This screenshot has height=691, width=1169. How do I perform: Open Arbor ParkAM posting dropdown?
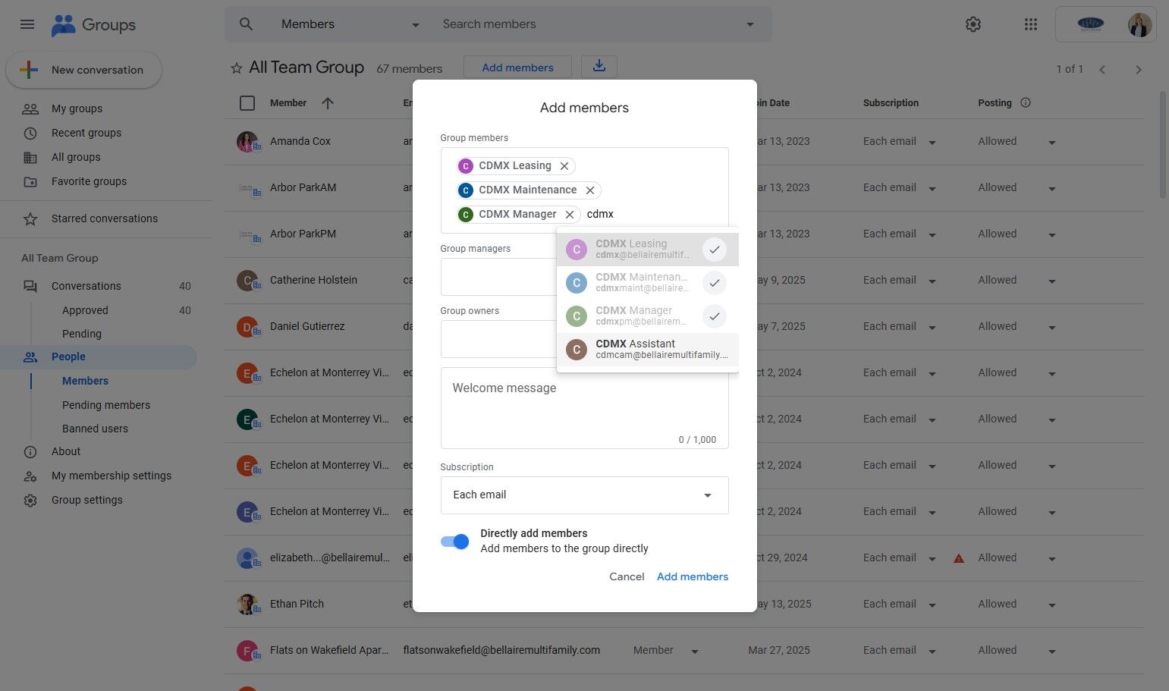[1052, 189]
